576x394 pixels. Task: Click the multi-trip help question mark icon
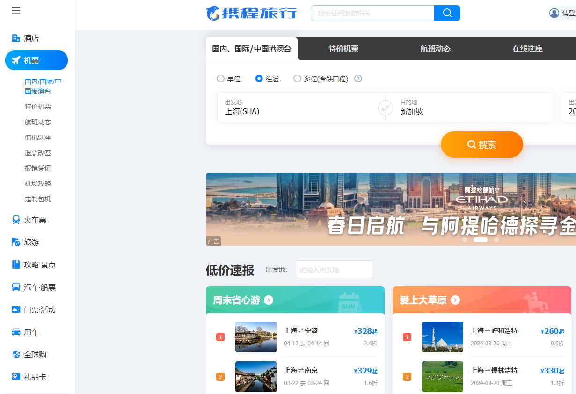tap(358, 79)
